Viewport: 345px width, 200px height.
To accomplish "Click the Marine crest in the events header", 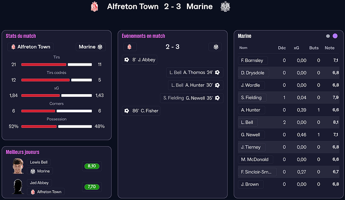I will click(215, 47).
